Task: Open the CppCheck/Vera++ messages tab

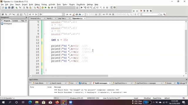Action: tap(146, 83)
